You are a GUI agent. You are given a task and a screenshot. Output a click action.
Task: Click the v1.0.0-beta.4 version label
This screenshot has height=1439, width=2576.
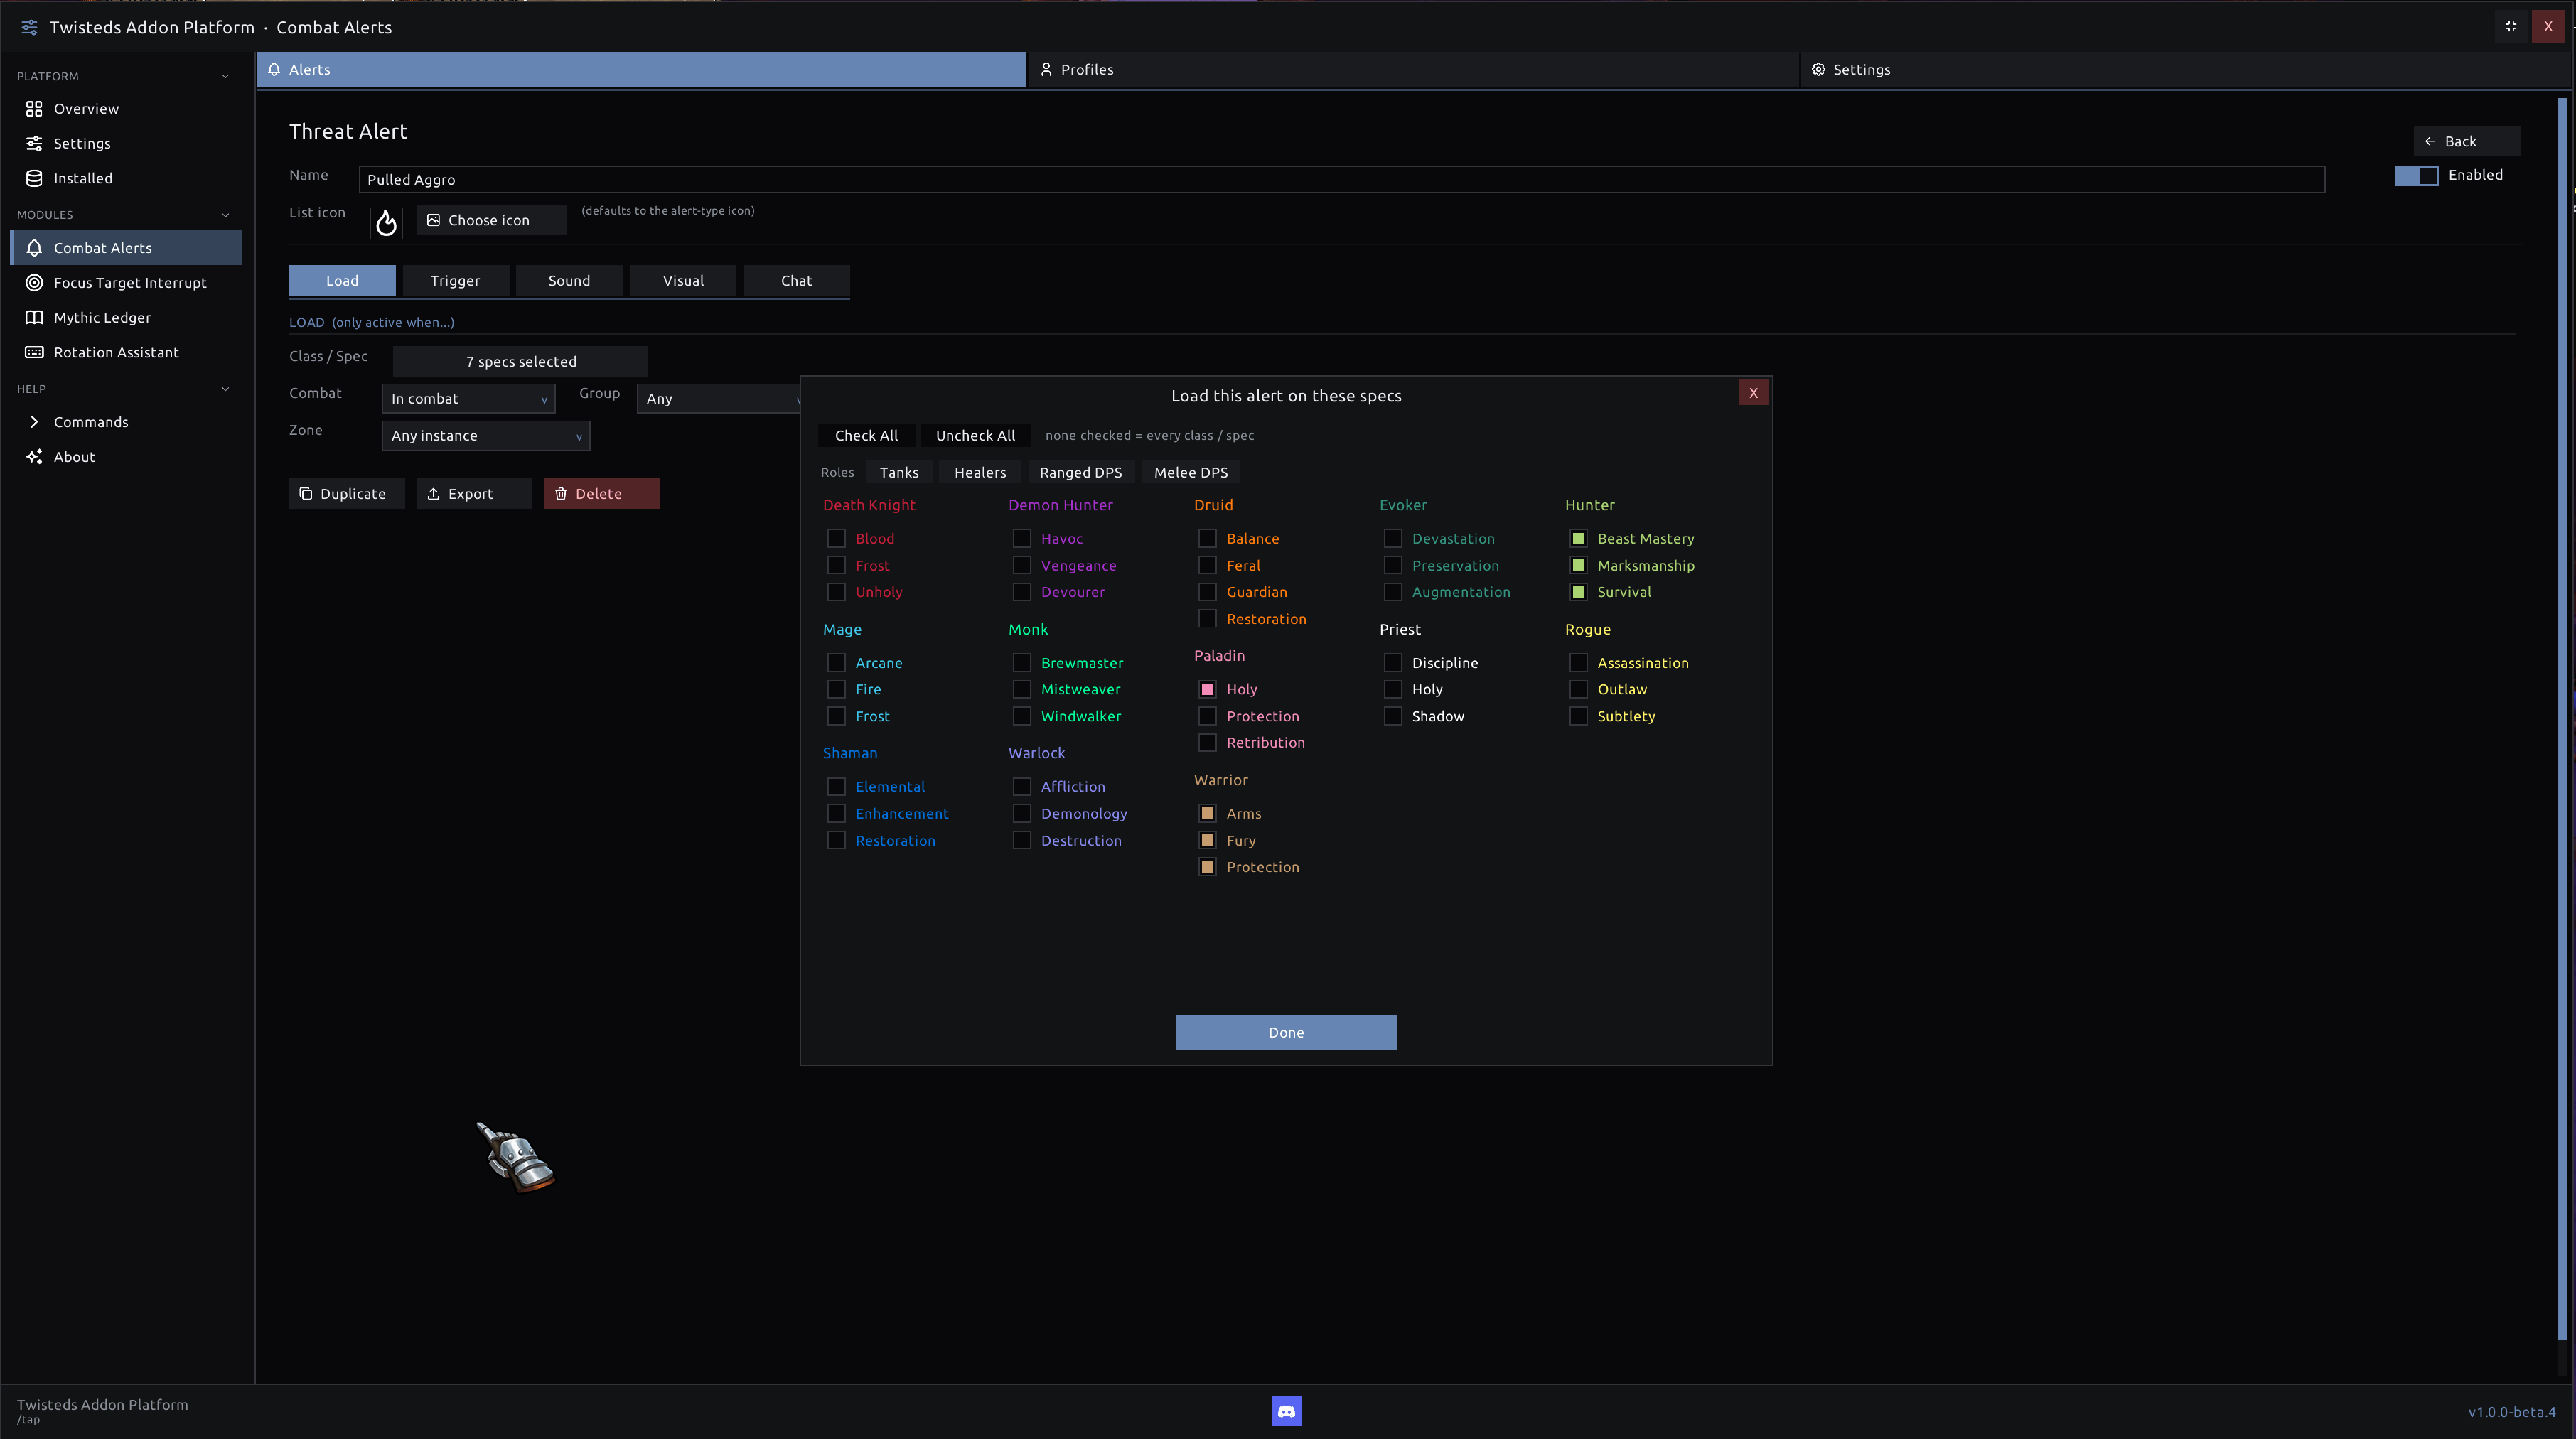coord(2512,1412)
